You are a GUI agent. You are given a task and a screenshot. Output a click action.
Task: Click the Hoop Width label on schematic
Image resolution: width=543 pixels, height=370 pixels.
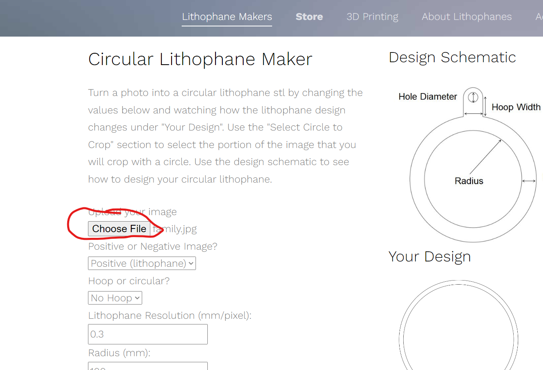pyautogui.click(x=516, y=107)
